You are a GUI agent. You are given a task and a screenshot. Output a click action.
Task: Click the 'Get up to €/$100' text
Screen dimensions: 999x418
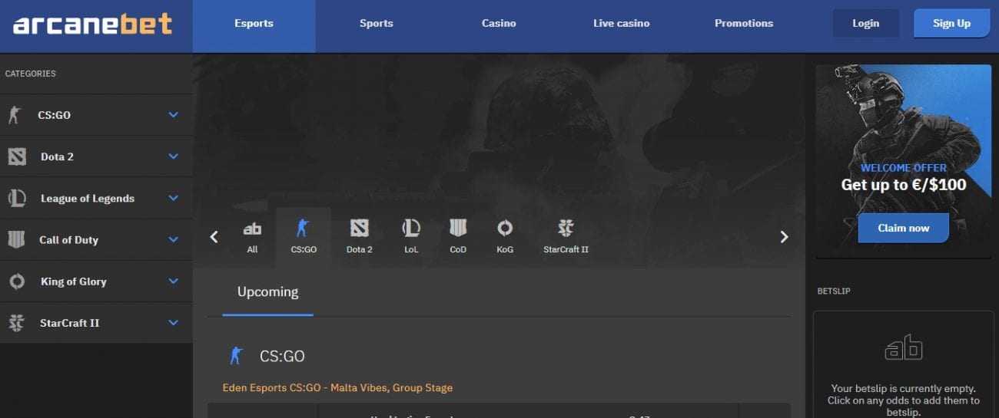point(904,185)
